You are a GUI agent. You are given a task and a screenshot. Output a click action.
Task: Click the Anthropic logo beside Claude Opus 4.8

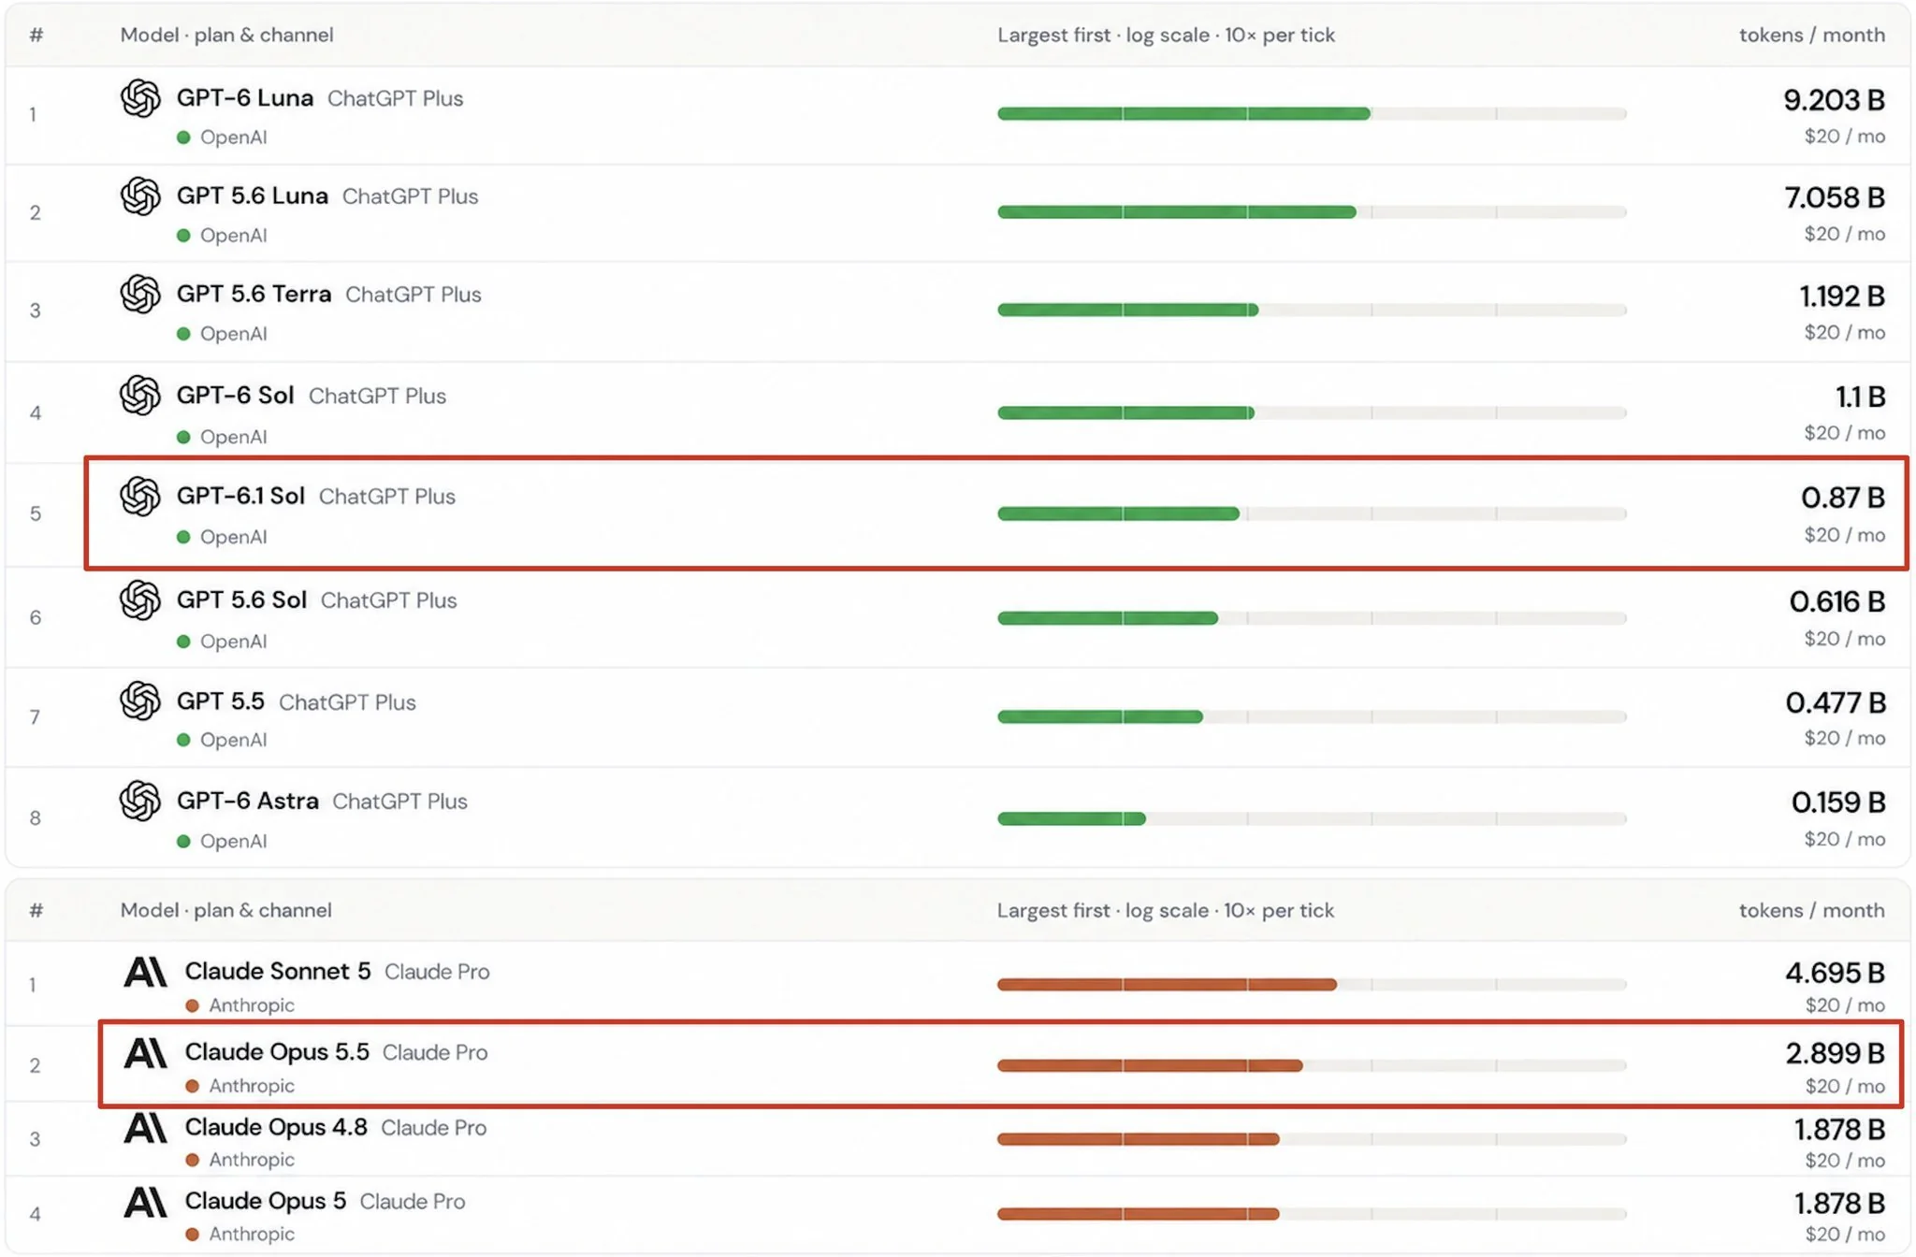tap(145, 1127)
